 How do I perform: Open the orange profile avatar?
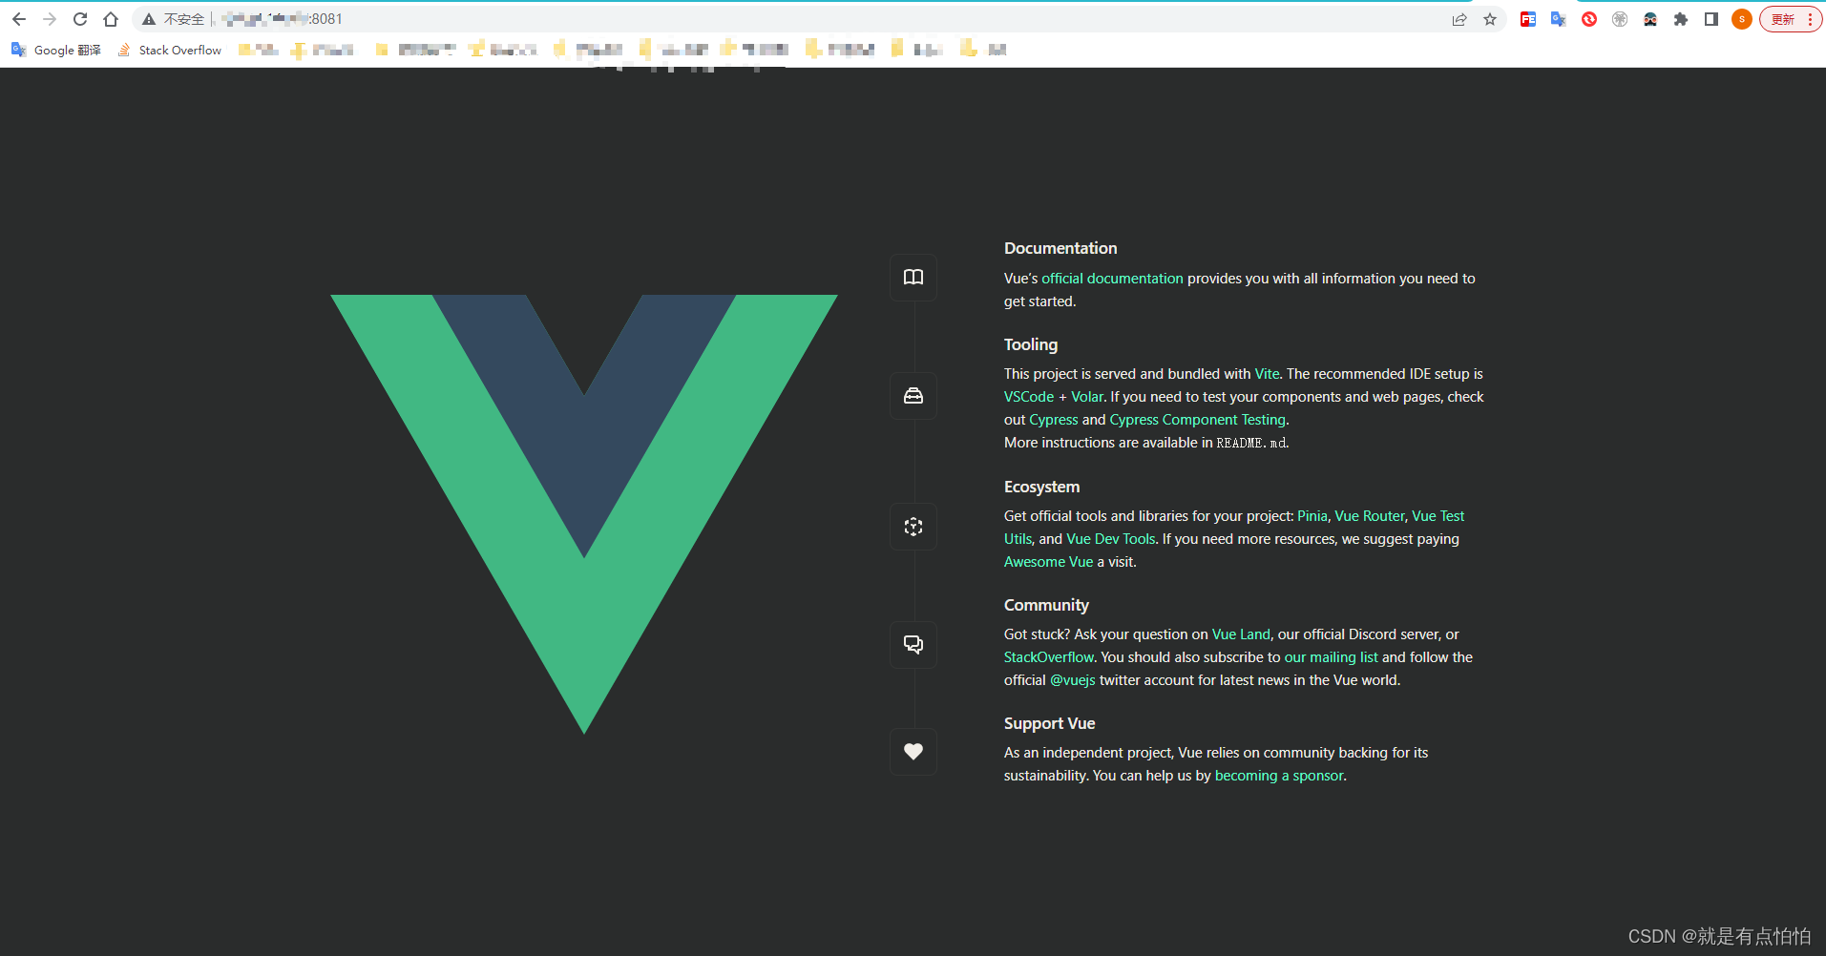pyautogui.click(x=1742, y=19)
